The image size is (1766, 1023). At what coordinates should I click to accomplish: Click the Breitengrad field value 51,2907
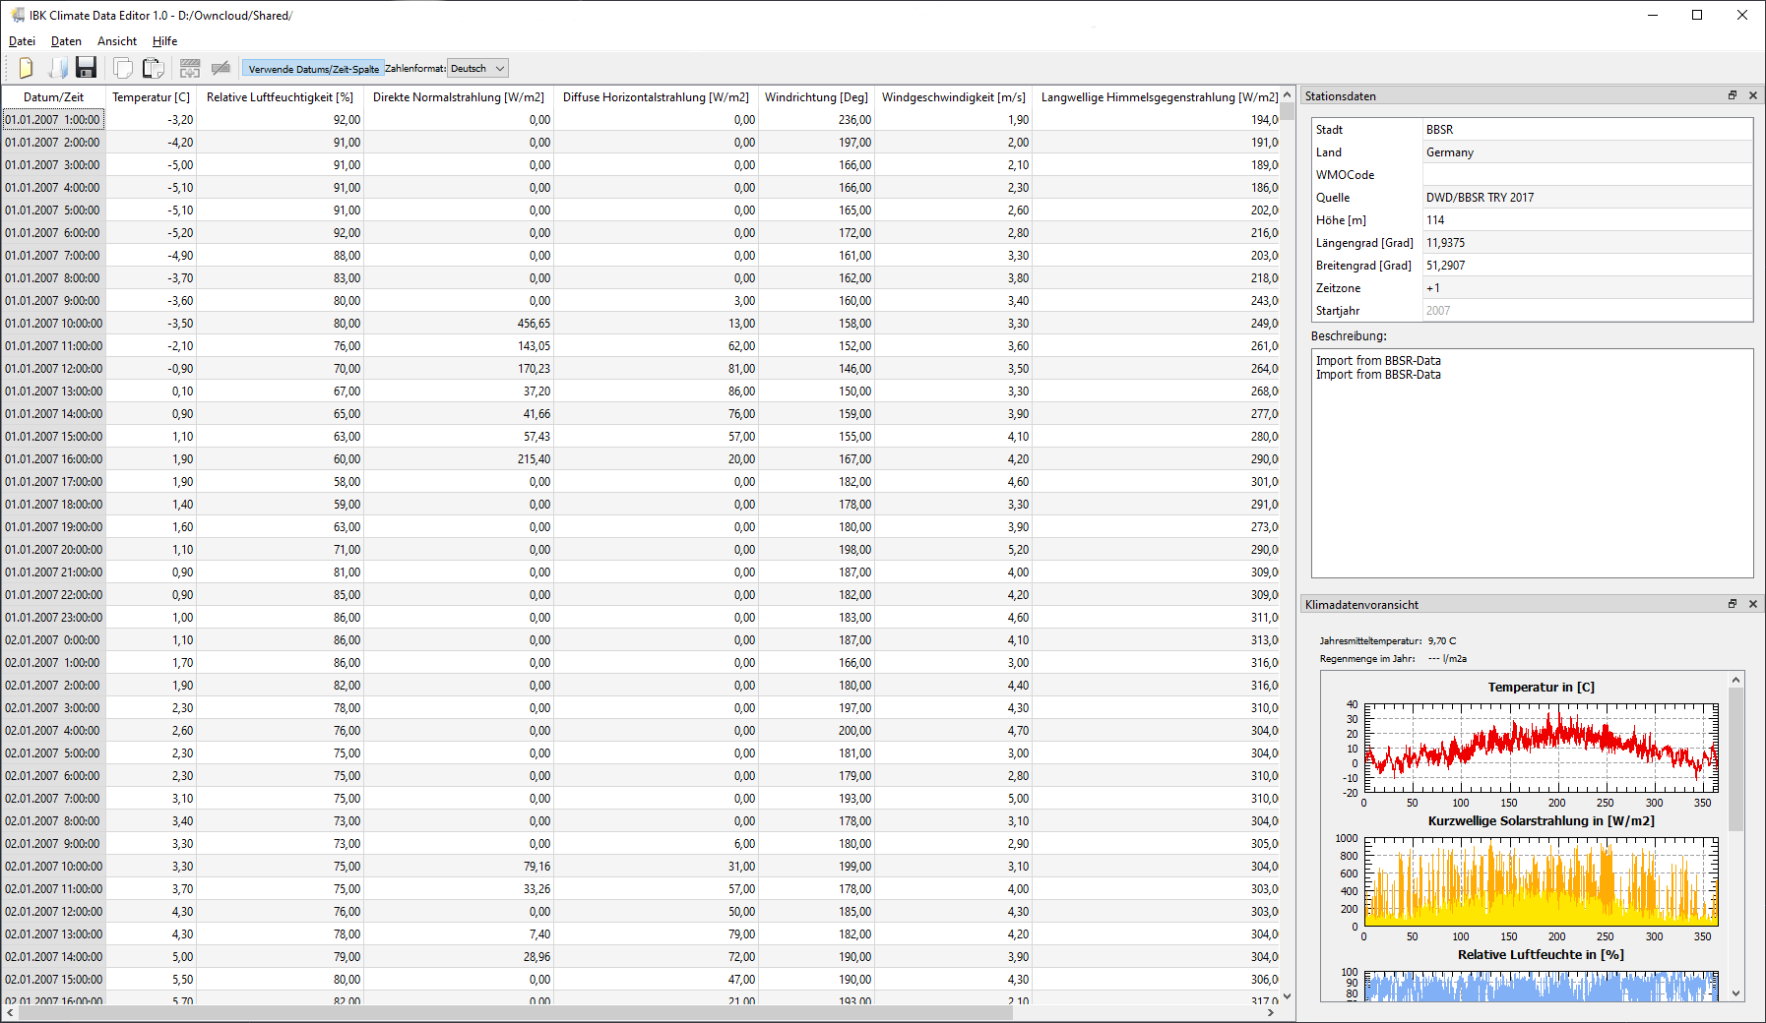tap(1587, 266)
